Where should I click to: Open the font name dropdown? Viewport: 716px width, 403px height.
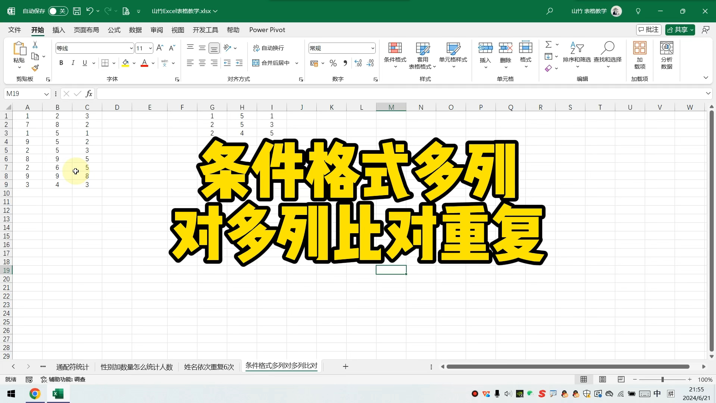pos(131,48)
